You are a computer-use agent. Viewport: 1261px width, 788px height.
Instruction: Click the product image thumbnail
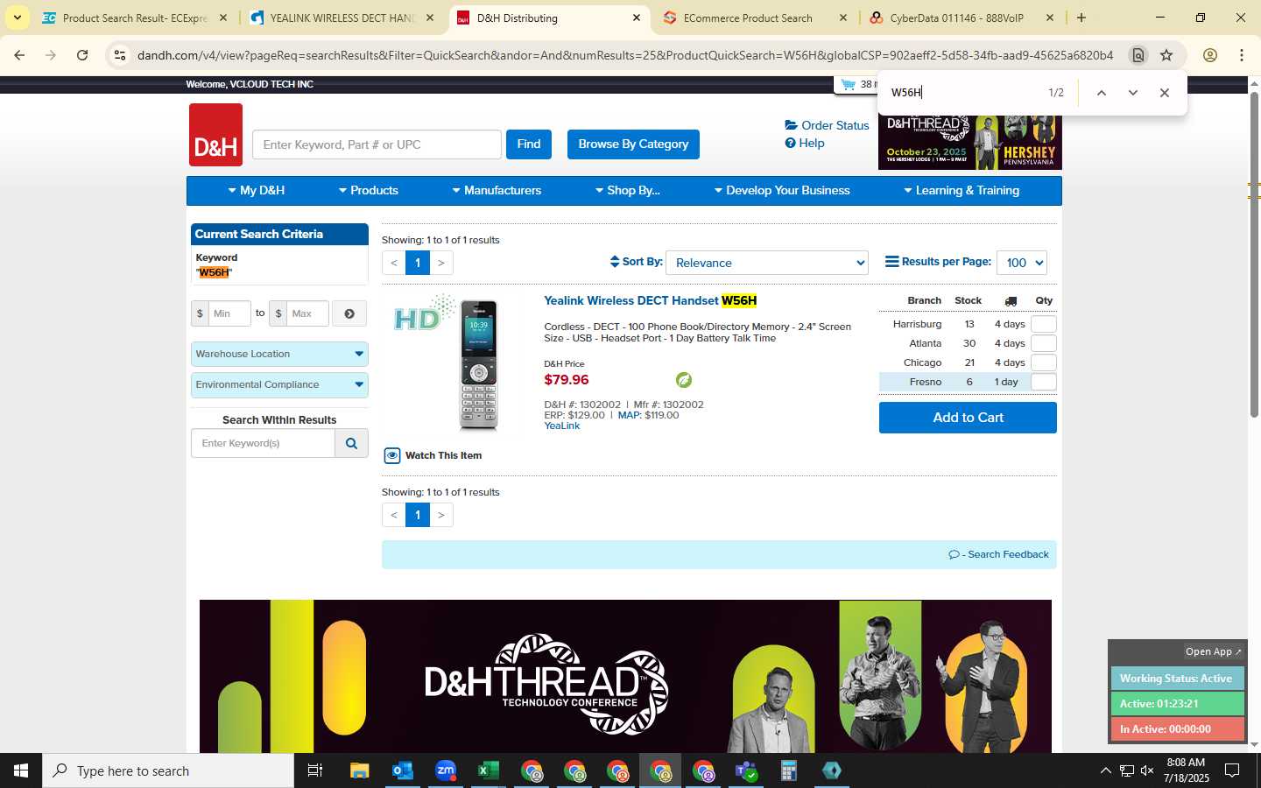click(x=479, y=364)
